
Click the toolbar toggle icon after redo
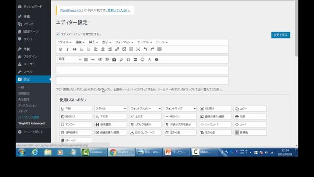(x=159, y=49)
